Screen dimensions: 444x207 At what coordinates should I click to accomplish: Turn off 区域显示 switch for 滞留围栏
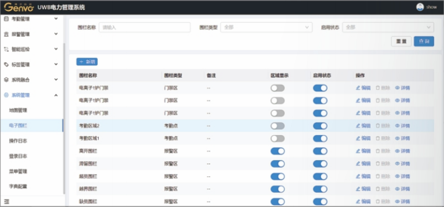pyautogui.click(x=277, y=163)
